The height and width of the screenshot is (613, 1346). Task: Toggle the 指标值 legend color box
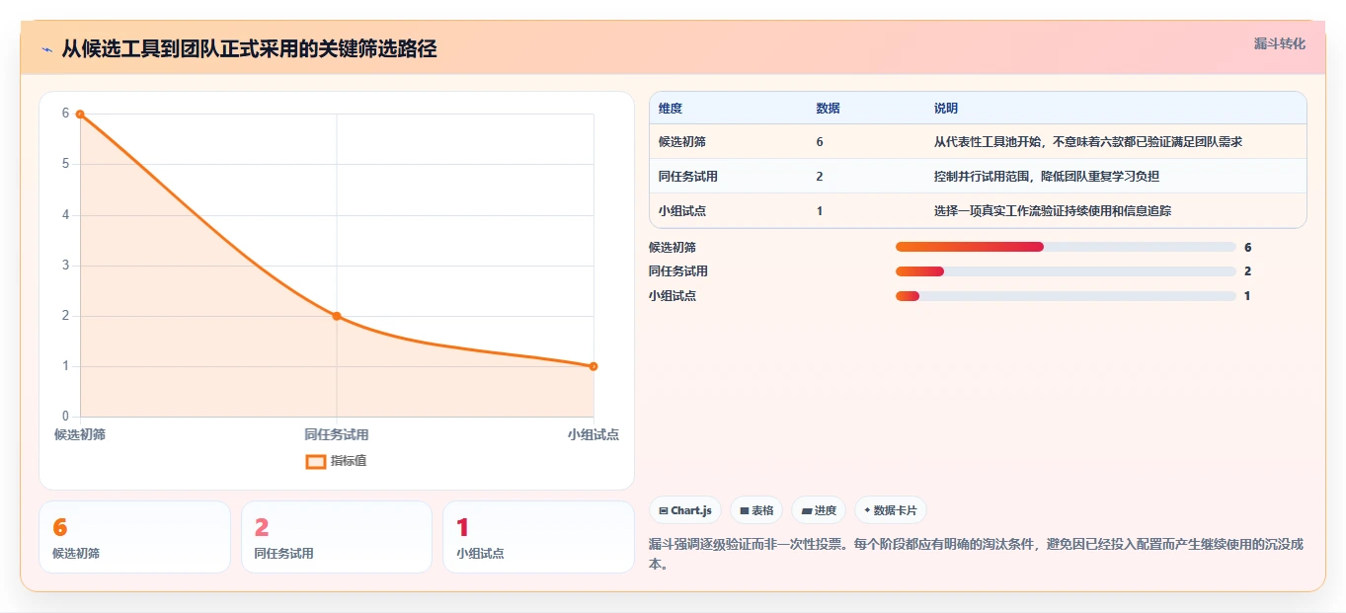click(x=316, y=461)
